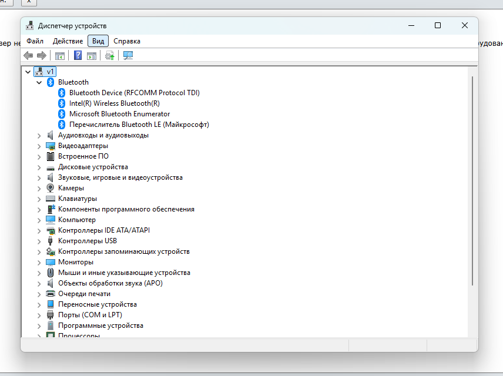
Task: Expand the Порты (COM и LPT) category
Action: coord(39,315)
